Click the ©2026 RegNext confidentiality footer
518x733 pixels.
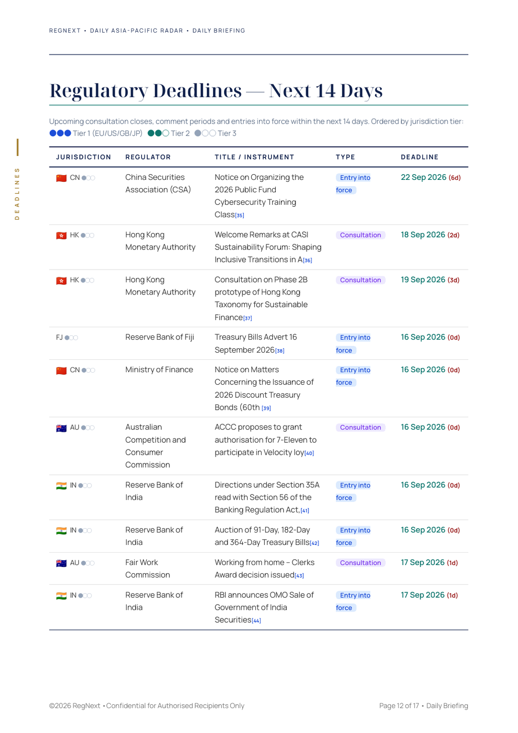coord(147,706)
